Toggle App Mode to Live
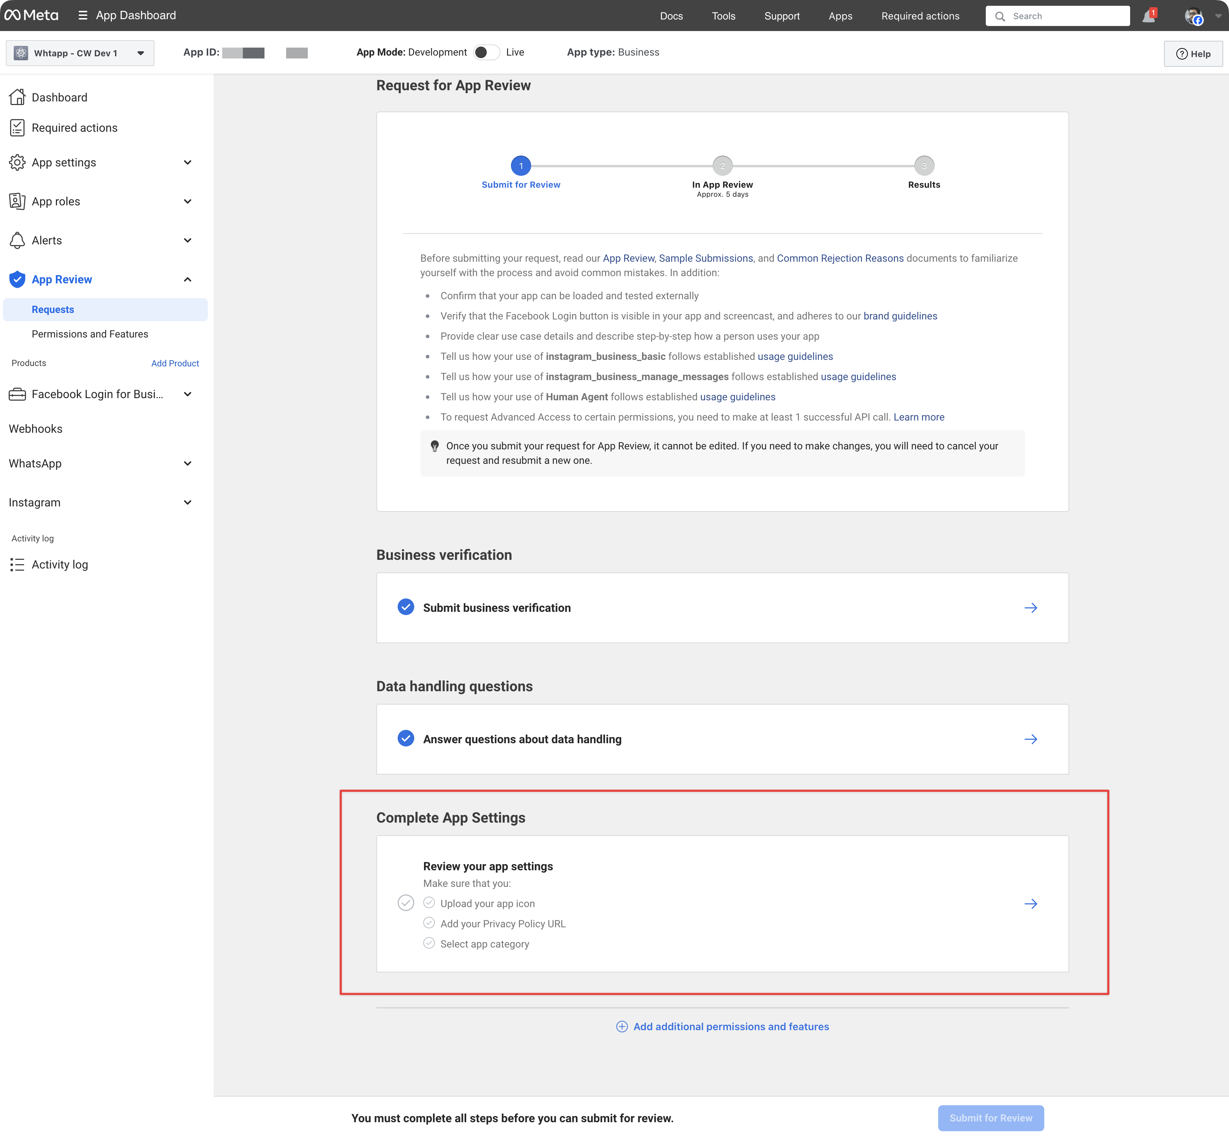1229x1137 pixels. 486,52
